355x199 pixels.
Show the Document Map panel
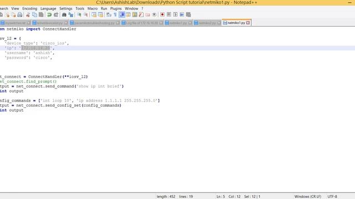tap(135, 15)
